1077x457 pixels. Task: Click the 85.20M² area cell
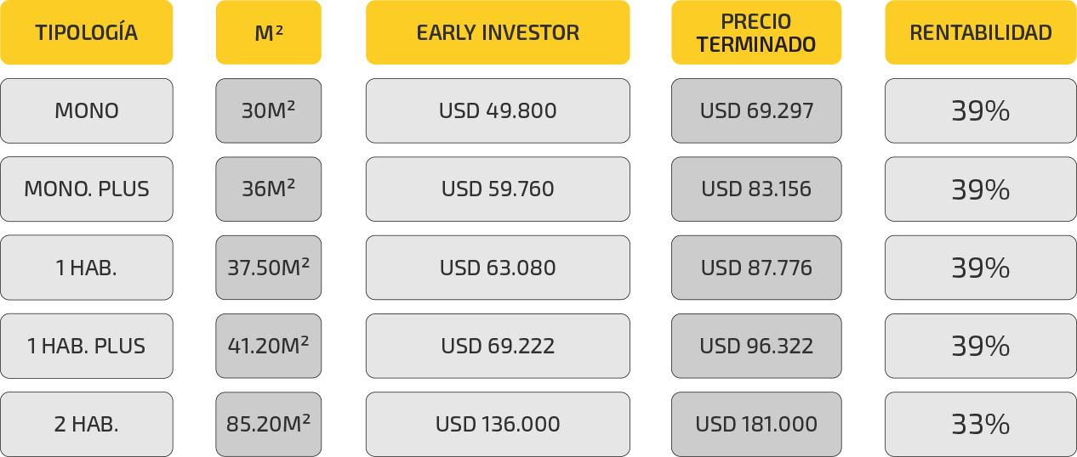(268, 424)
